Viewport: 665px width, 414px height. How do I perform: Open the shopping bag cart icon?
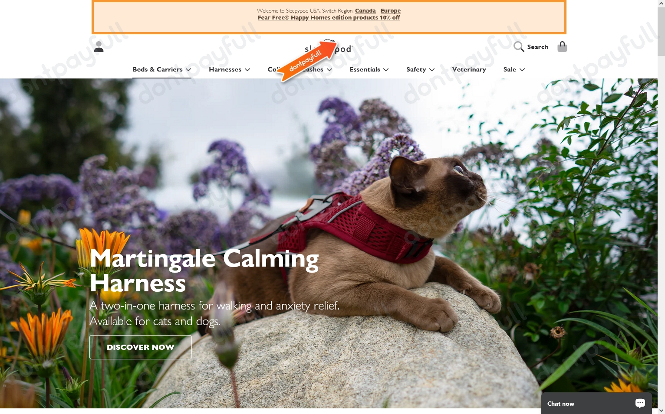(562, 47)
